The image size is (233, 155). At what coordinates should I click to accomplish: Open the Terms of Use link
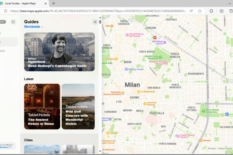225,148
